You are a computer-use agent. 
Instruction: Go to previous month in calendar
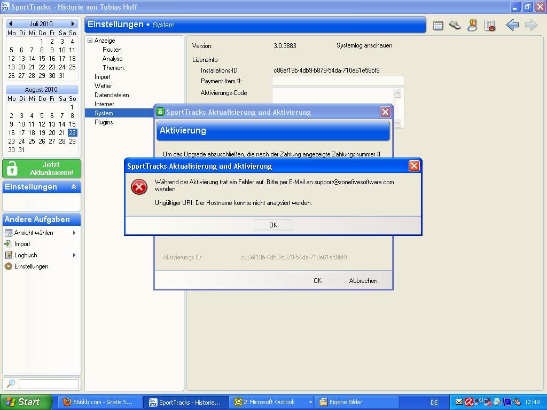tap(11, 23)
